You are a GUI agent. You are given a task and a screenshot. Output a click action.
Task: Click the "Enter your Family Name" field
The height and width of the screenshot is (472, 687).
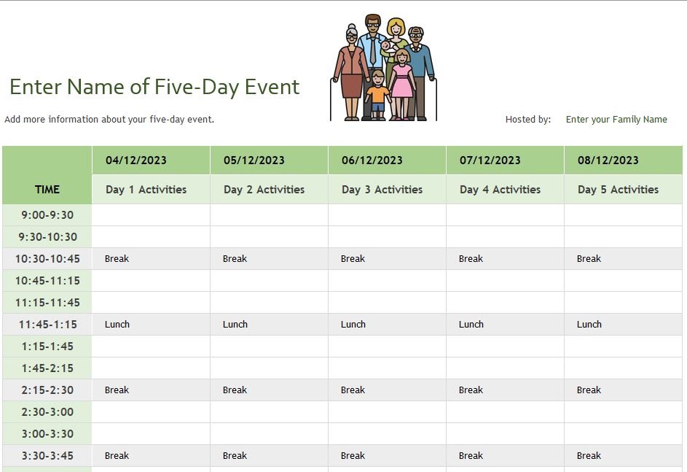point(616,120)
